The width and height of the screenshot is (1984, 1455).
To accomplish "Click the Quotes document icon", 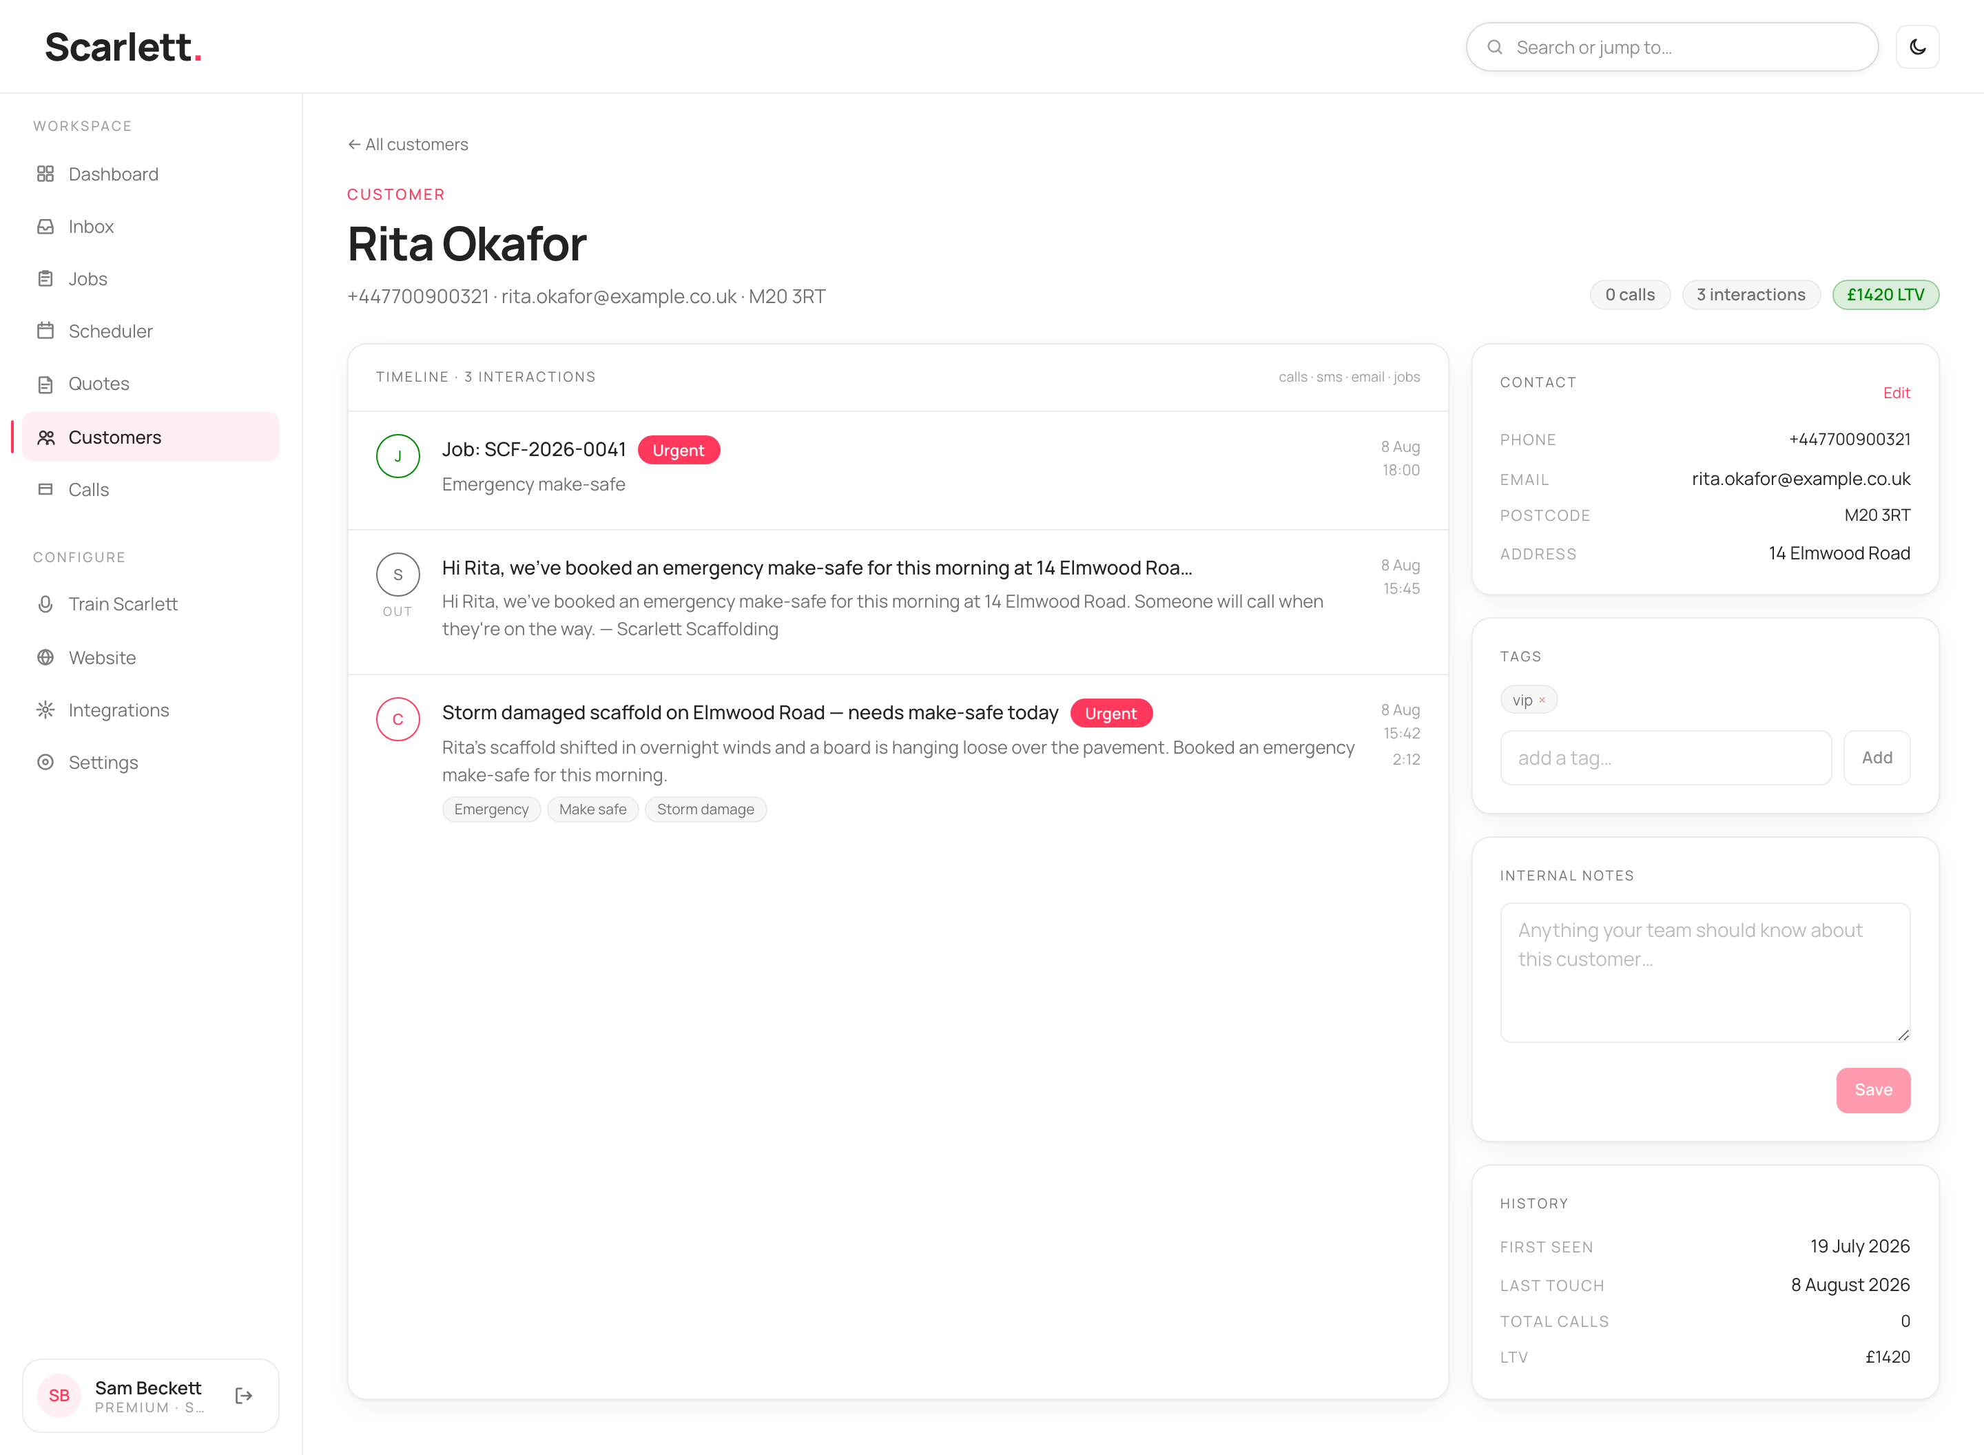I will [45, 384].
